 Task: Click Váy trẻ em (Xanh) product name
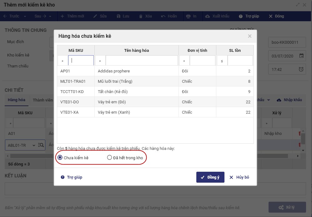click(x=114, y=112)
